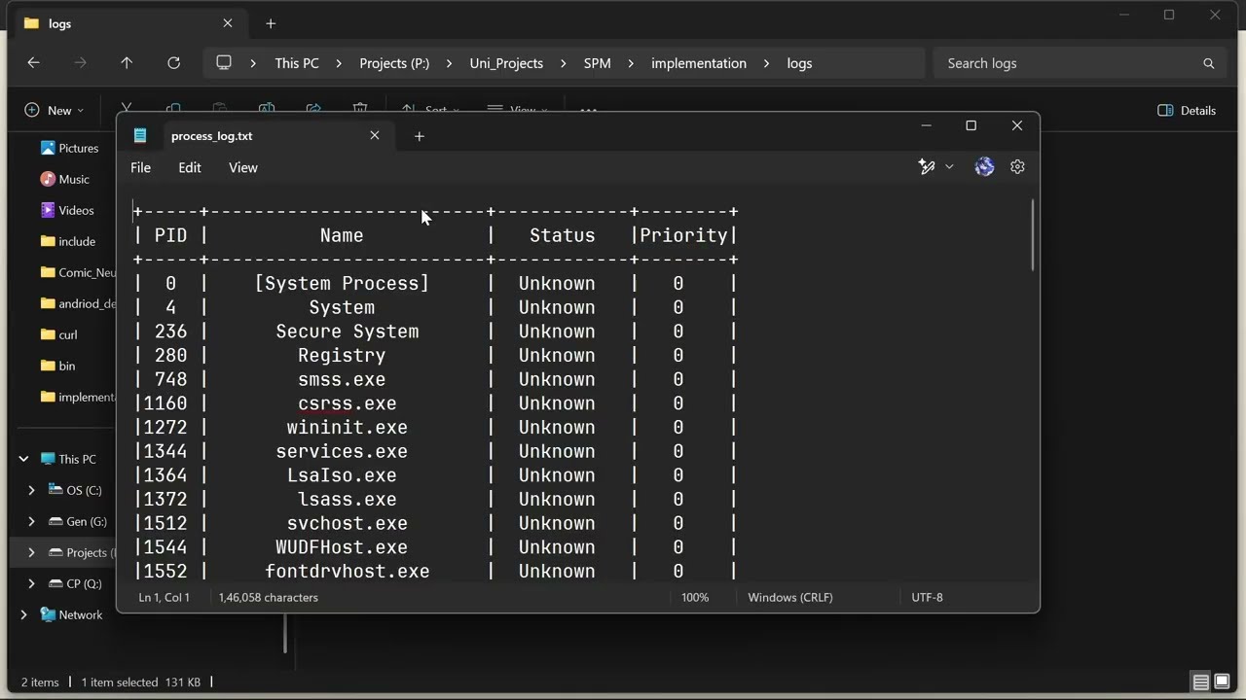The image size is (1246, 700).
Task: Close the process_log.txt tab
Action: tap(375, 135)
